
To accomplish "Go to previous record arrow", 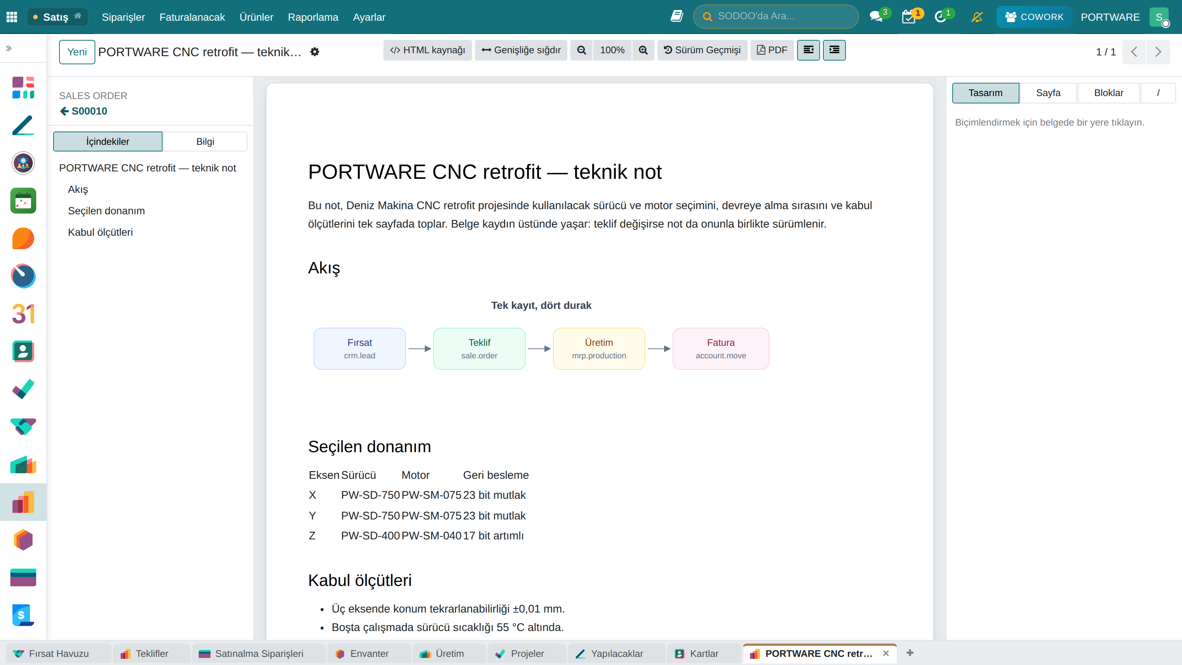I will (x=1134, y=52).
